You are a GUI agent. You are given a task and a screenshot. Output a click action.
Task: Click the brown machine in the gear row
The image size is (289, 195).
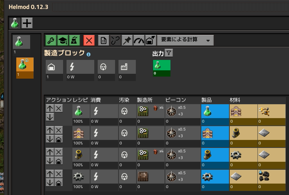pyautogui.click(x=143, y=177)
